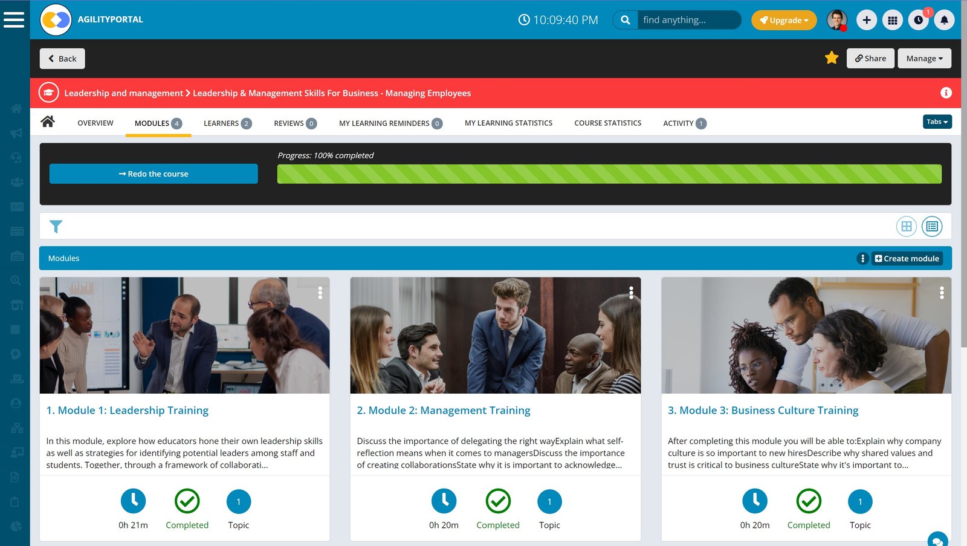Toggle the favorite star
The image size is (967, 546).
[832, 58]
